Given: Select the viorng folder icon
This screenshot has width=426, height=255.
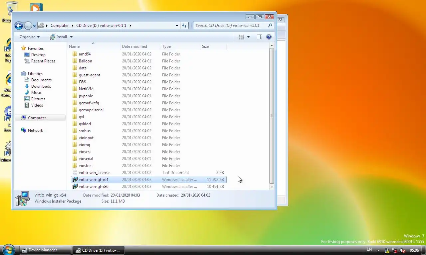Looking at the screenshot, I should pos(75,145).
